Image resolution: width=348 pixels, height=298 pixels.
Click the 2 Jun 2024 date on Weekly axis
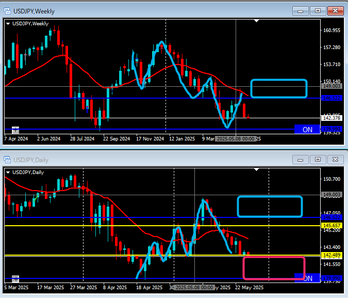[48, 139]
